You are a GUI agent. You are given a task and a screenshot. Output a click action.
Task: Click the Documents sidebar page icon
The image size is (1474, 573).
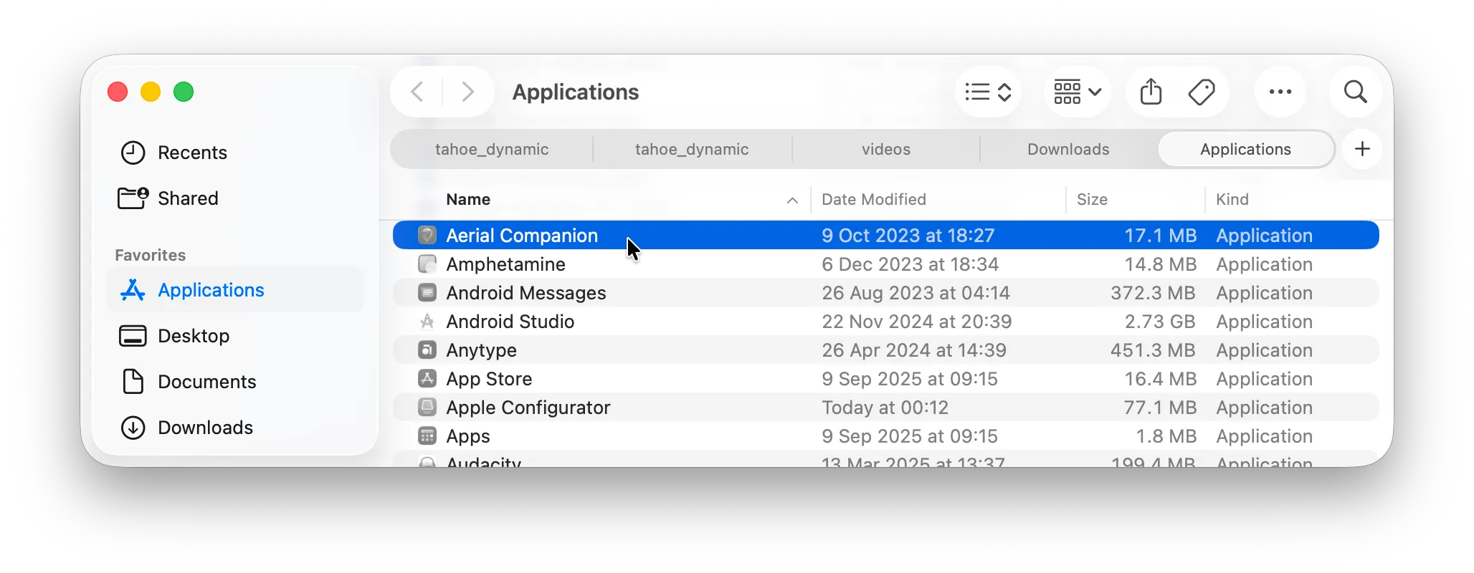click(x=133, y=382)
